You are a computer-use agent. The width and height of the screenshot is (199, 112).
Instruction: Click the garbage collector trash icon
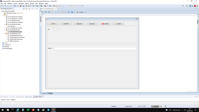coord(166,107)
